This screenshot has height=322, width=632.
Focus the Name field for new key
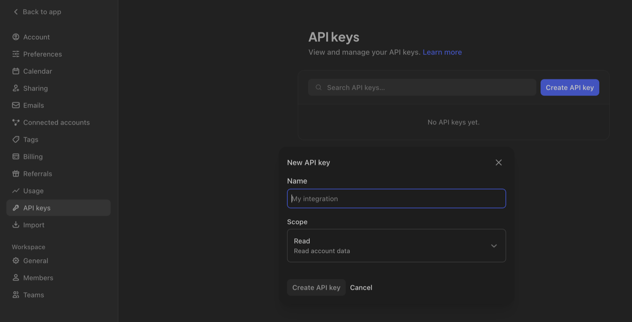click(x=396, y=198)
